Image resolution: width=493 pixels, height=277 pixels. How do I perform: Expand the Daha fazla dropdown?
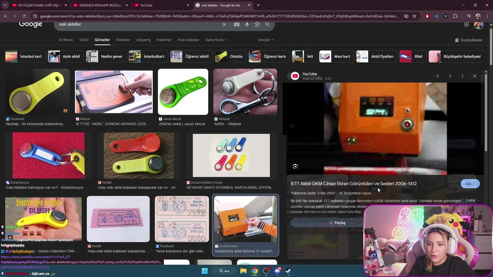[216, 40]
